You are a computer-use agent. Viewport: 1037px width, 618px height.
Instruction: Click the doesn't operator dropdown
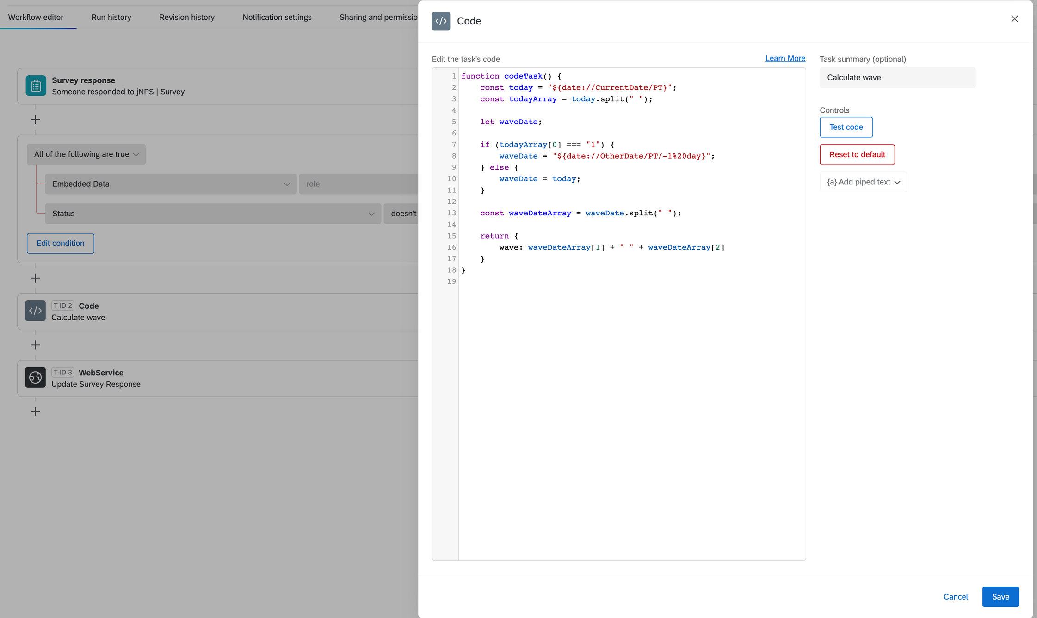(401, 214)
